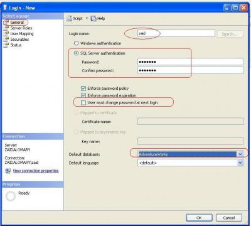Open the General page
Viewport: 251px width, 226px height.
click(17, 23)
